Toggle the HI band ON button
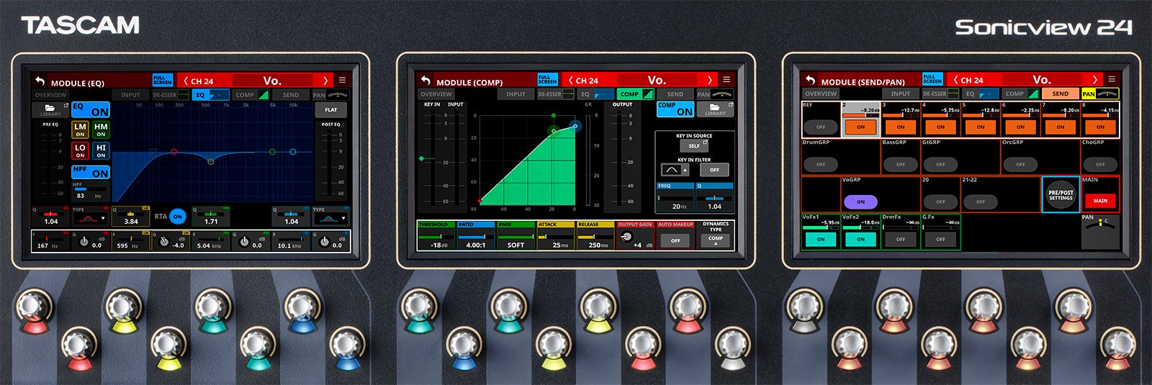Image resolution: width=1152 pixels, height=385 pixels. (101, 151)
